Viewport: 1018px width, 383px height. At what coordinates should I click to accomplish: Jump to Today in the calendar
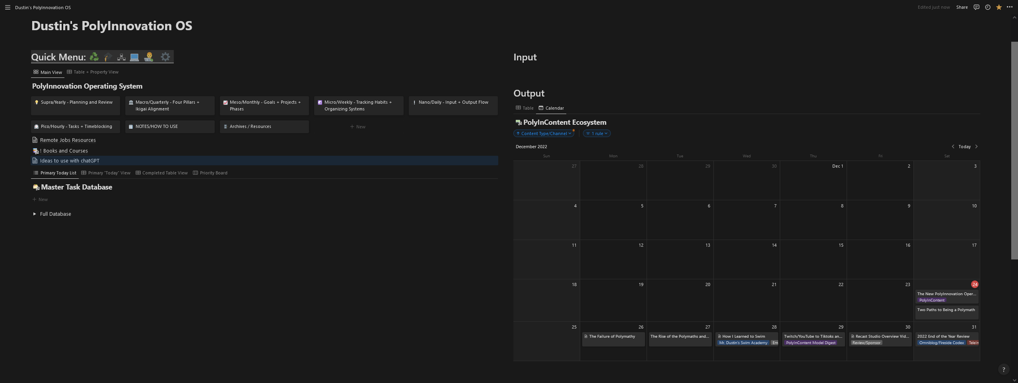964,147
